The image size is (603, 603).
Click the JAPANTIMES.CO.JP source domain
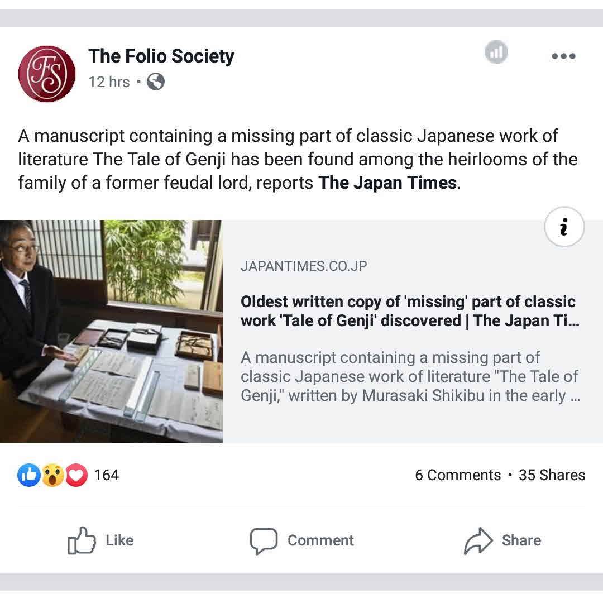(x=304, y=266)
